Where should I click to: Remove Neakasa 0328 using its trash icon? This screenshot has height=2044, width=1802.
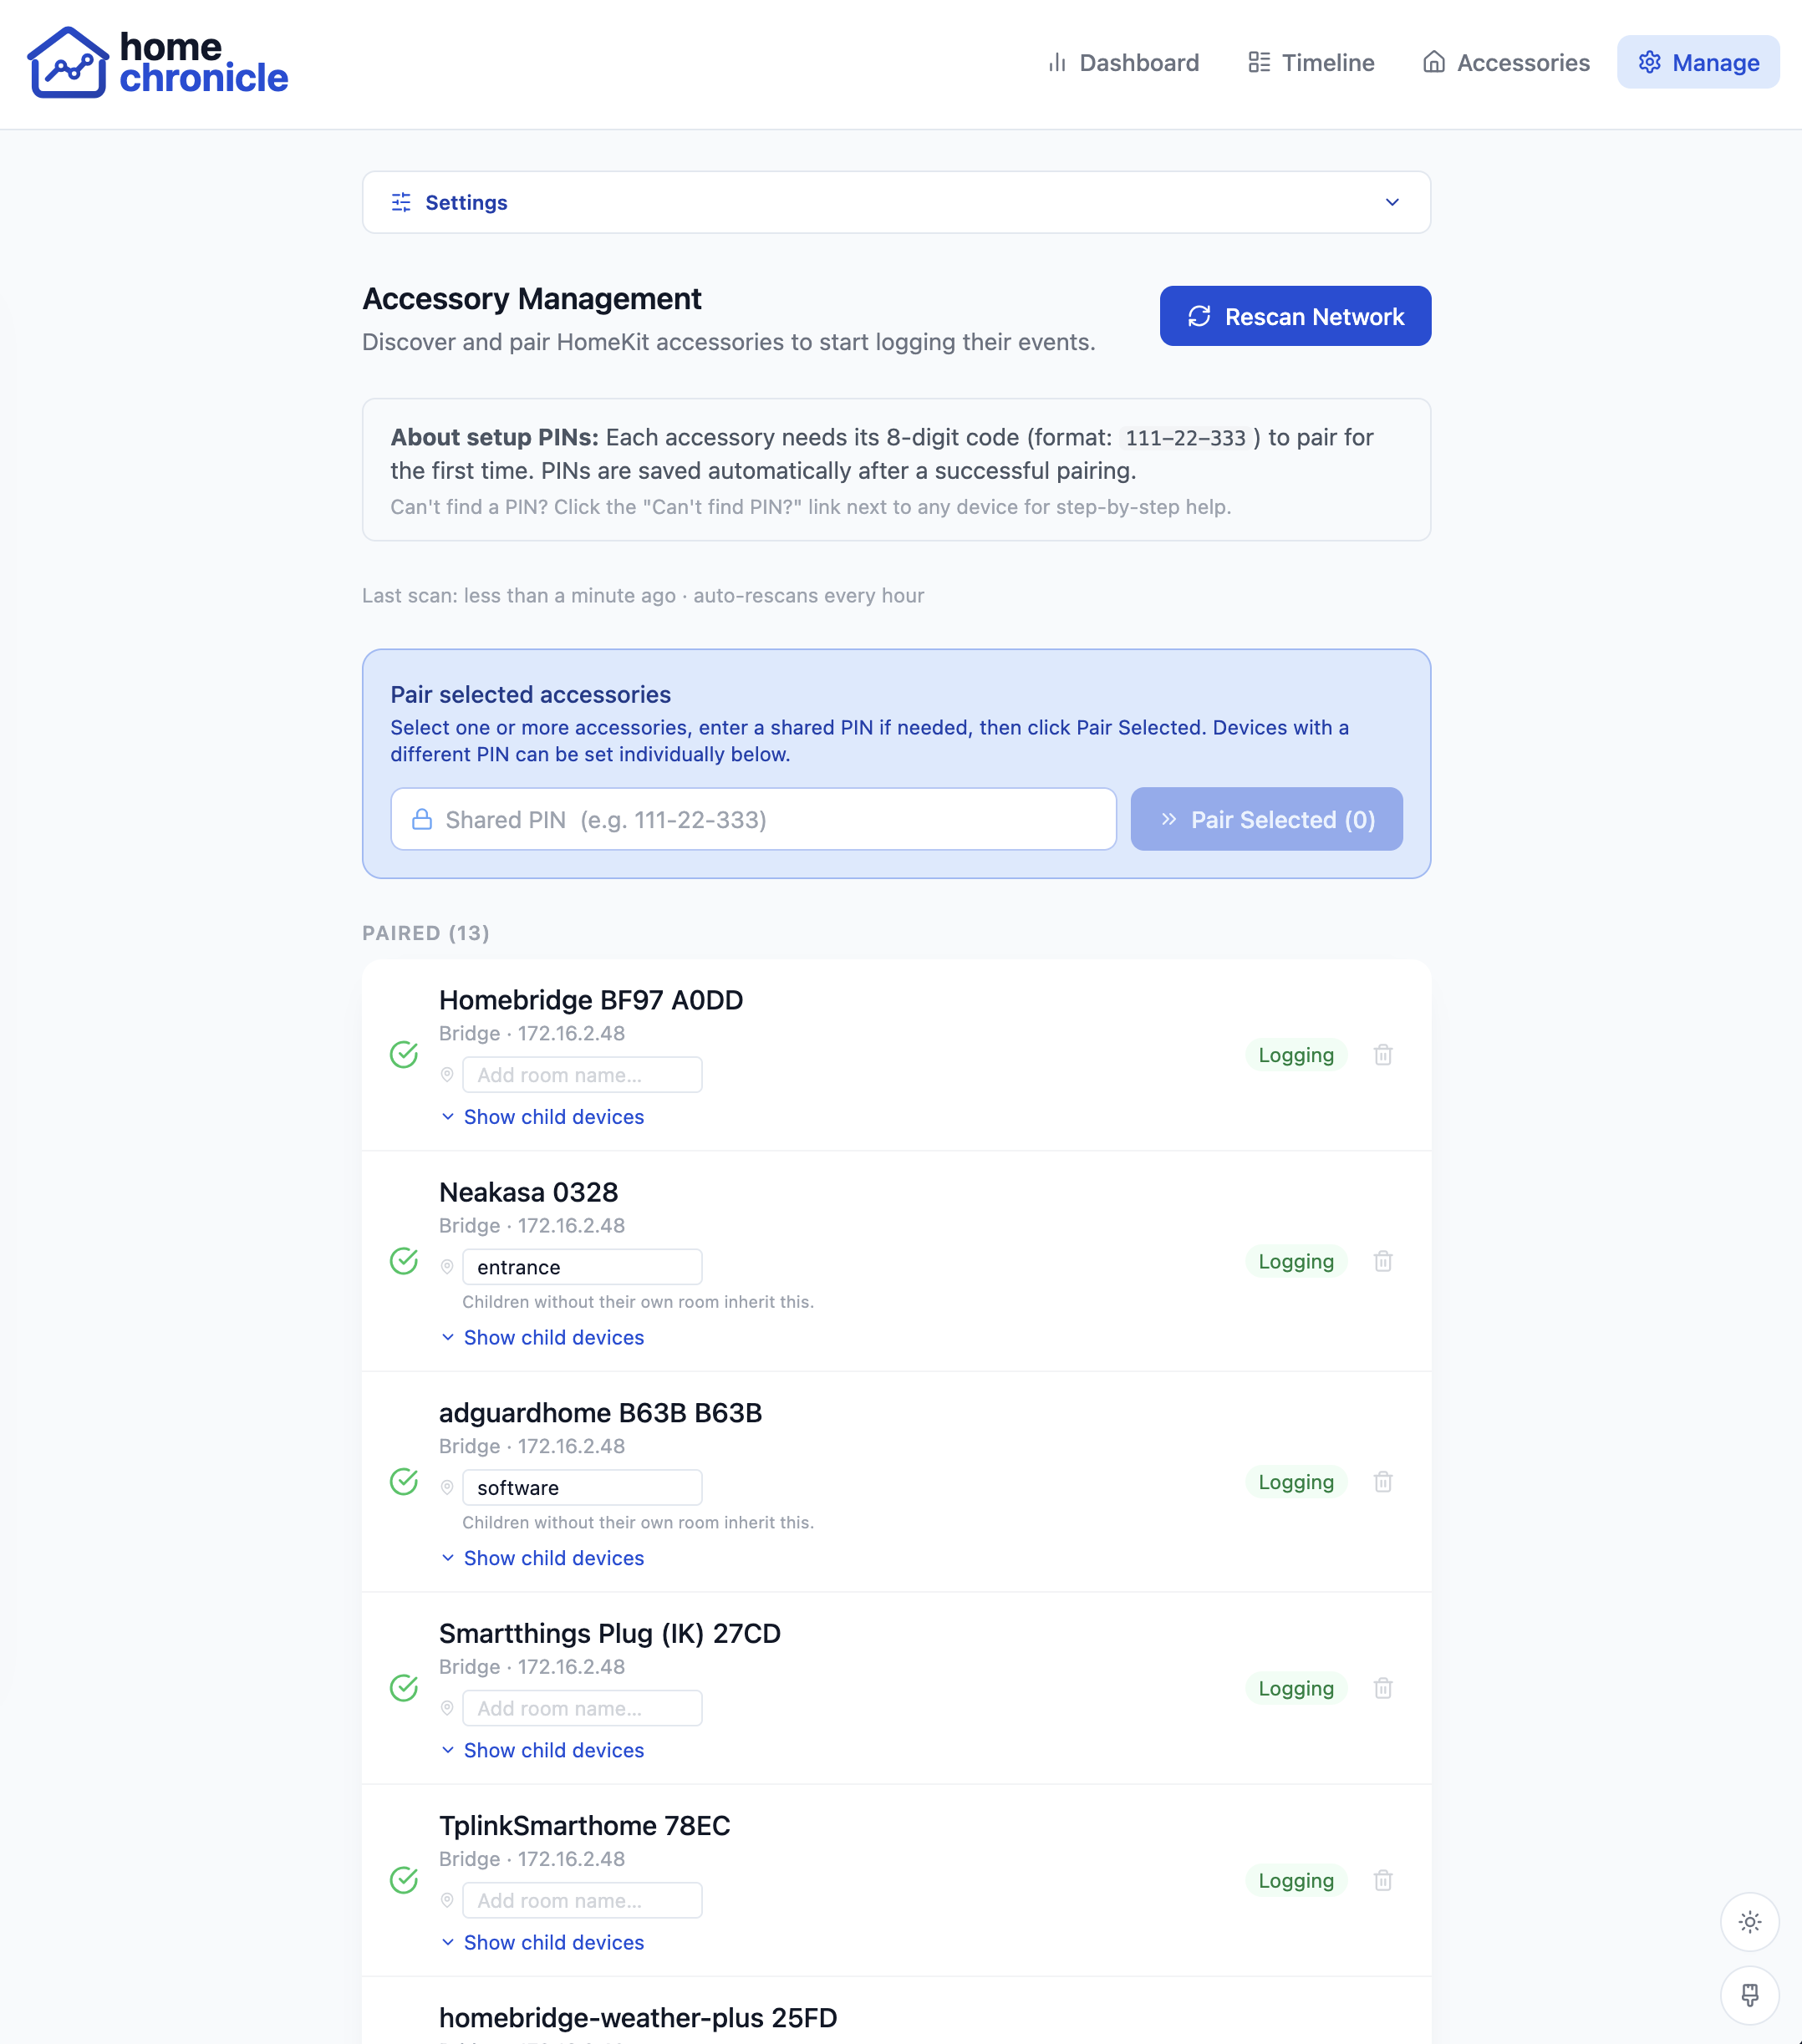click(1383, 1261)
